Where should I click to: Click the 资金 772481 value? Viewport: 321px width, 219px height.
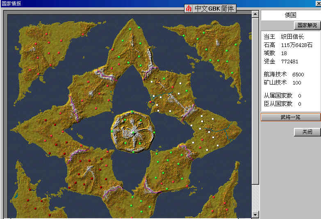pyautogui.click(x=281, y=61)
